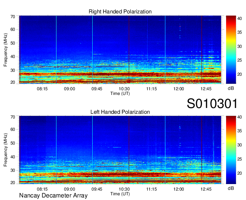Click the Time (UT) label under Right Handed plot
Image resolution: width=246 pixels, height=200 pixels.
pyautogui.click(x=120, y=93)
